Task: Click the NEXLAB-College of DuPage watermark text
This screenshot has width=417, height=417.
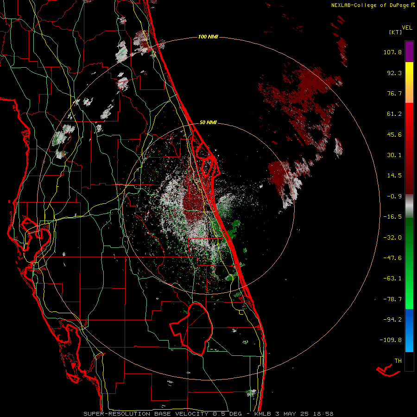Action: (x=373, y=5)
